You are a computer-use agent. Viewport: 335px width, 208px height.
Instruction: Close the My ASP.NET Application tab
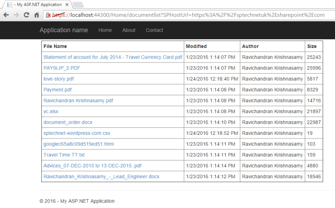[x=67, y=4]
